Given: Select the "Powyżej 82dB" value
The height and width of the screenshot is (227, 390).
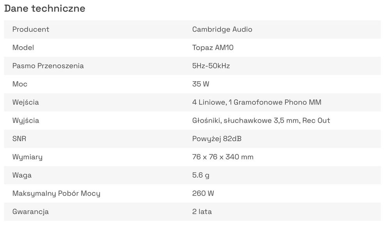Looking at the screenshot, I should pyautogui.click(x=216, y=138).
